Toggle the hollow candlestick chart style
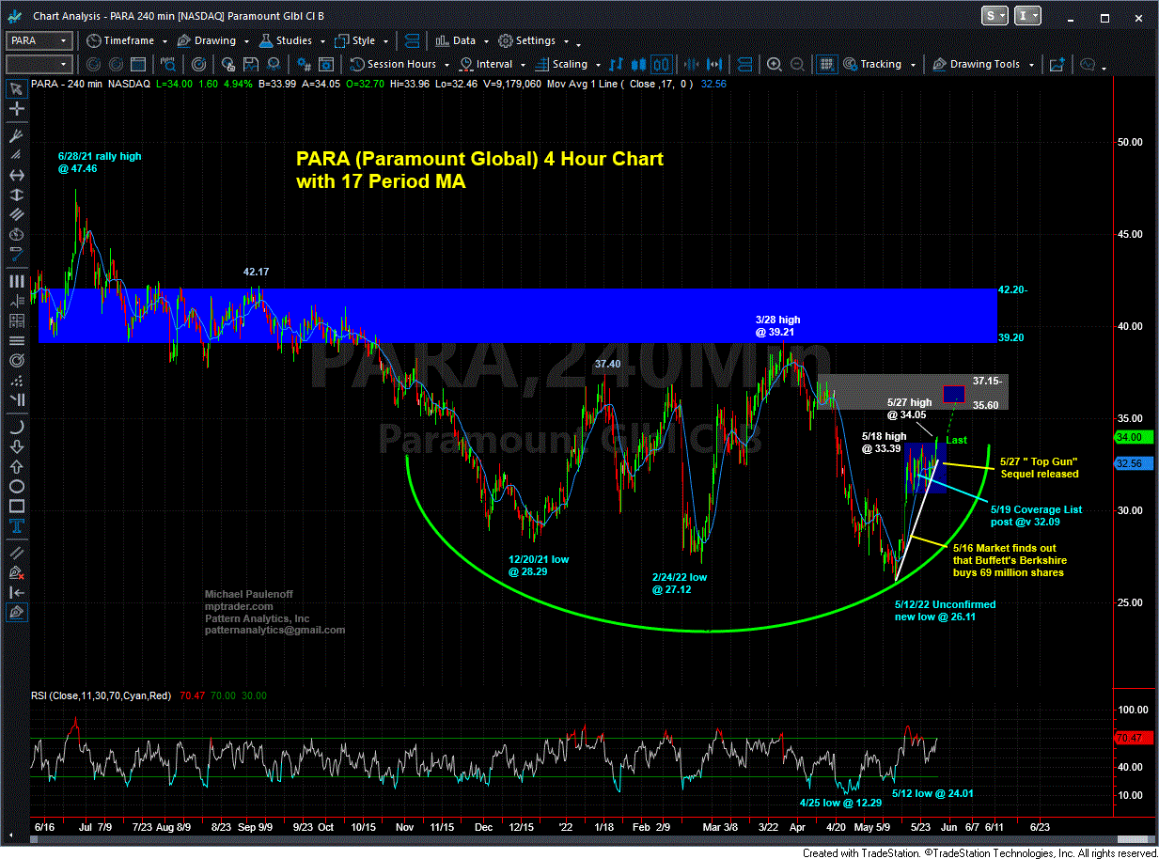Viewport: 1159px width, 859px height. pyautogui.click(x=661, y=64)
